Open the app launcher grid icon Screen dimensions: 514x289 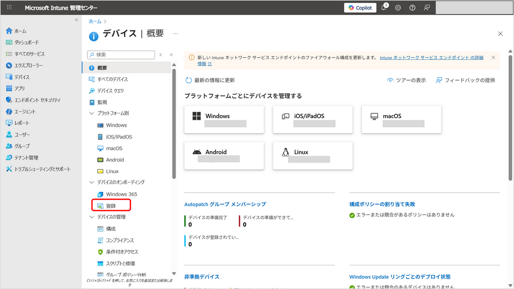[9, 8]
